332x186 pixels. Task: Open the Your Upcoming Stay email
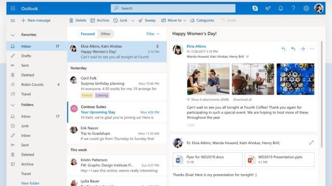pyautogui.click(x=117, y=112)
